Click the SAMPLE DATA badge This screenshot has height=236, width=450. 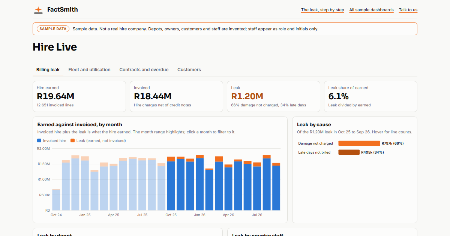coord(53,29)
